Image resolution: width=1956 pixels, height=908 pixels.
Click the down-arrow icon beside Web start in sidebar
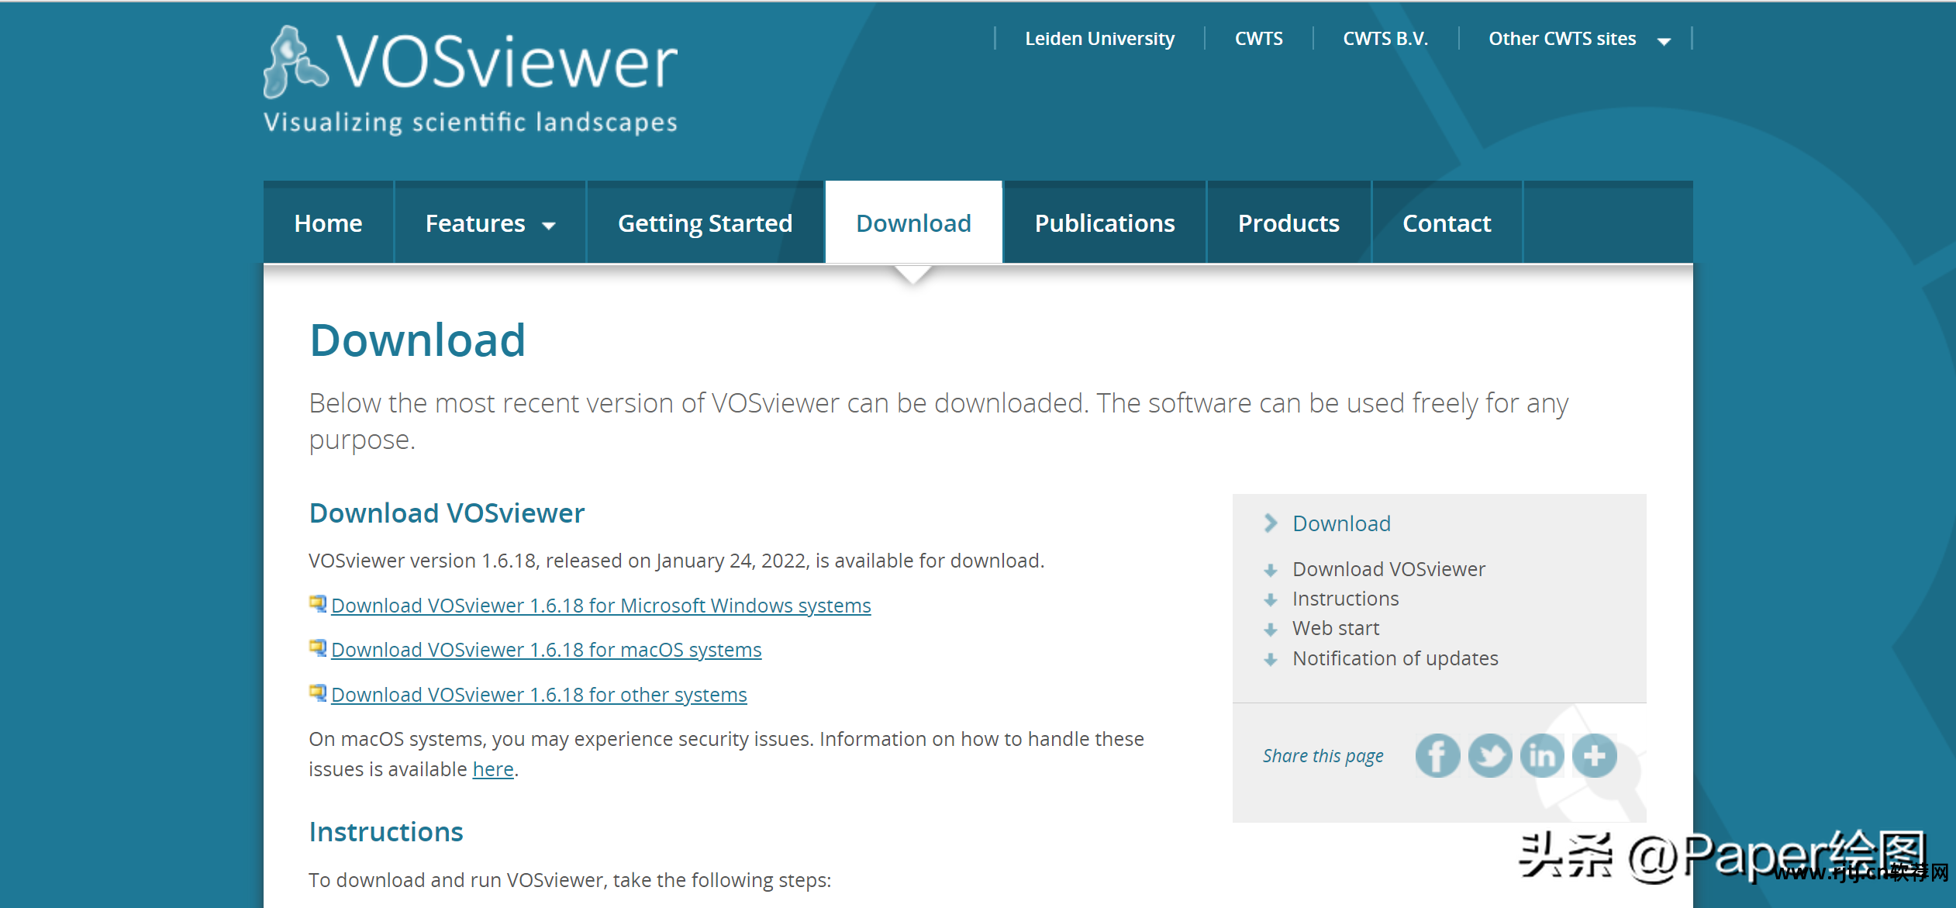click(1270, 630)
